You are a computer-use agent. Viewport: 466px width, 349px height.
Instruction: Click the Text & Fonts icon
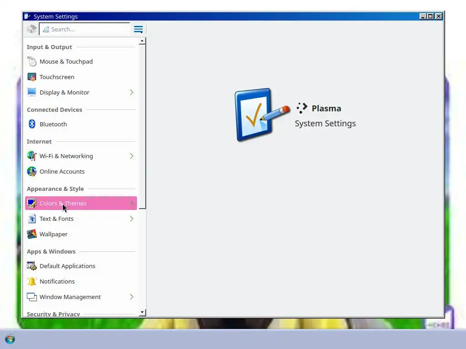tap(32, 219)
